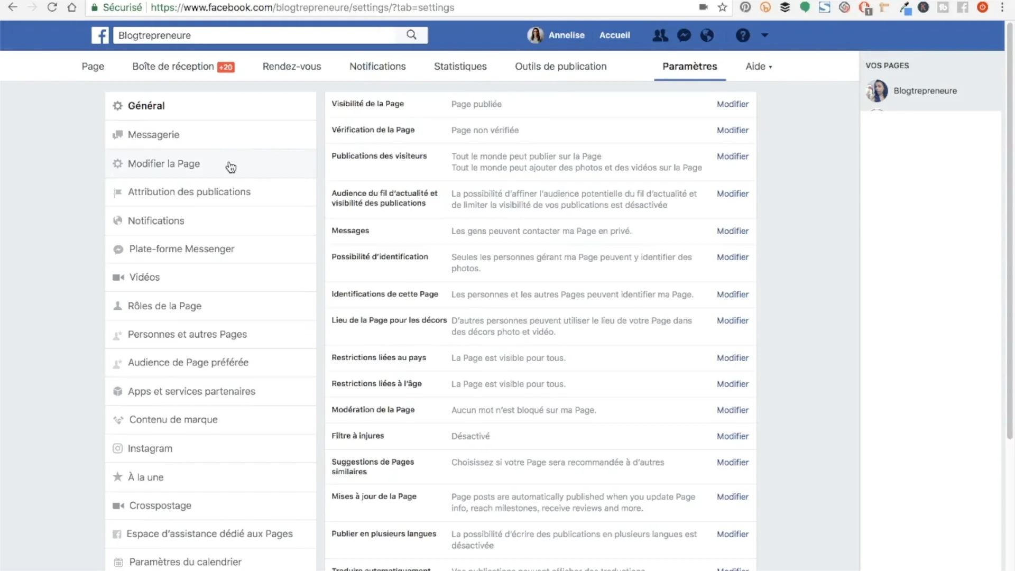Click Modifier for Messages setting

coord(732,231)
